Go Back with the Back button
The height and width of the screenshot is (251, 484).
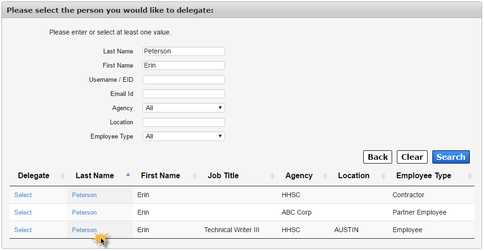[x=377, y=157]
